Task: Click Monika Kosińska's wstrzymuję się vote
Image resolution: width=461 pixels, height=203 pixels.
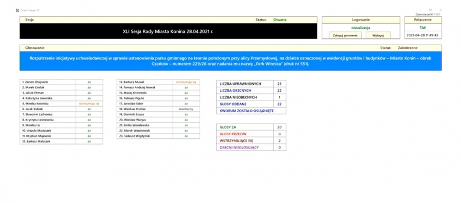Action: pyautogui.click(x=89, y=104)
